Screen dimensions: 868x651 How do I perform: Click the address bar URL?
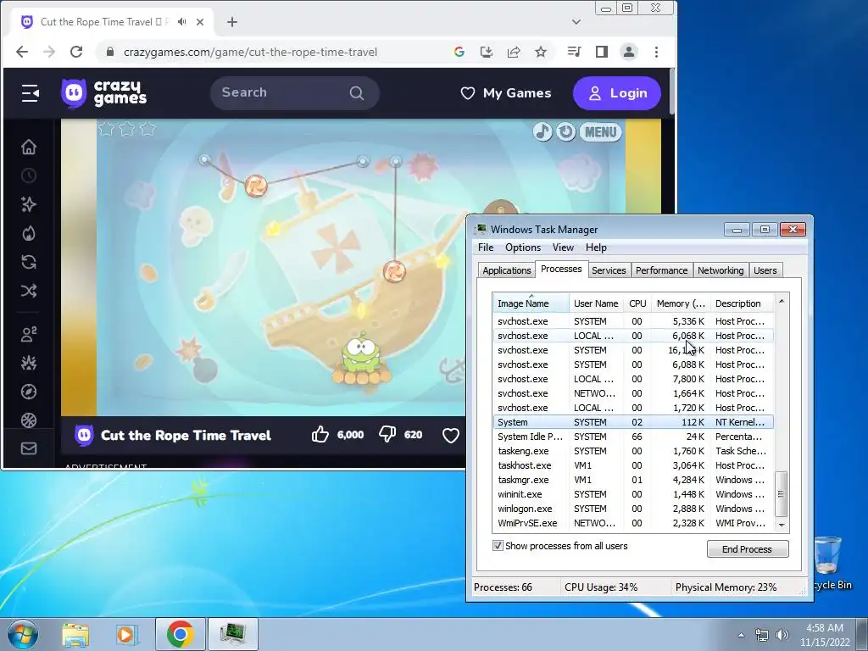coord(251,52)
